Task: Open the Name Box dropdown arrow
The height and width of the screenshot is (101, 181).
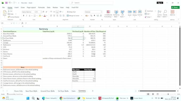Action: pyautogui.click(x=11, y=23)
